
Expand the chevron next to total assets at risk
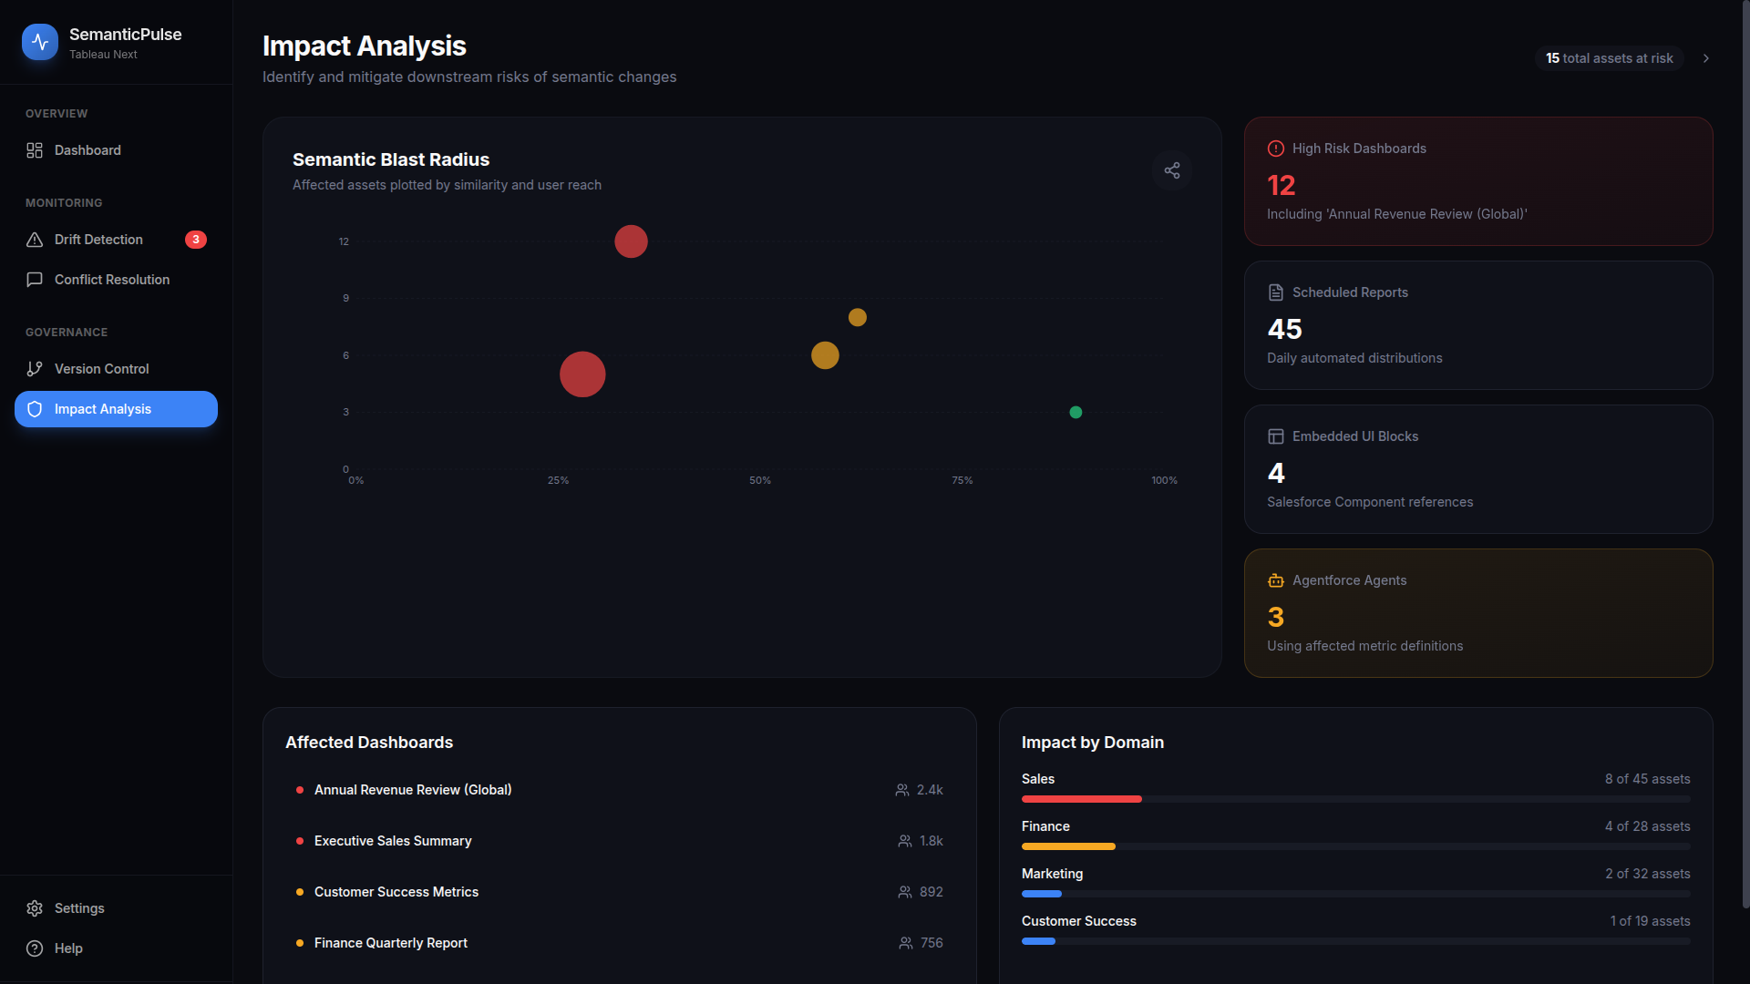[x=1706, y=58]
